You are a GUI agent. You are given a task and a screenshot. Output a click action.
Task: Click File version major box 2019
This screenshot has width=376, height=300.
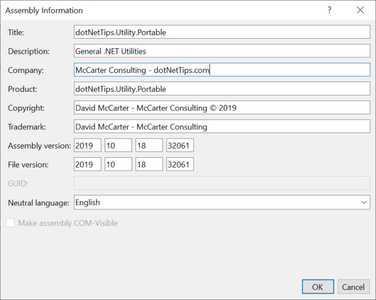tap(88, 164)
